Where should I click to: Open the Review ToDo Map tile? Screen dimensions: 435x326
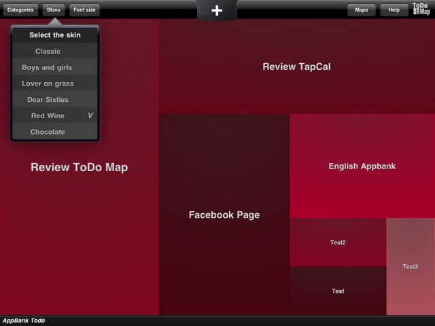pos(80,167)
